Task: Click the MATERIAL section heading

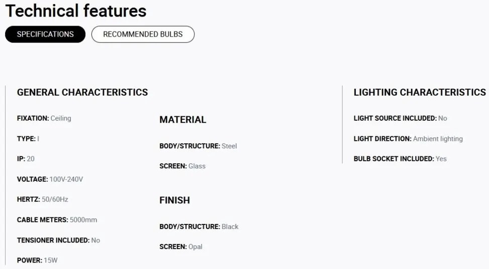Action: [x=183, y=120]
